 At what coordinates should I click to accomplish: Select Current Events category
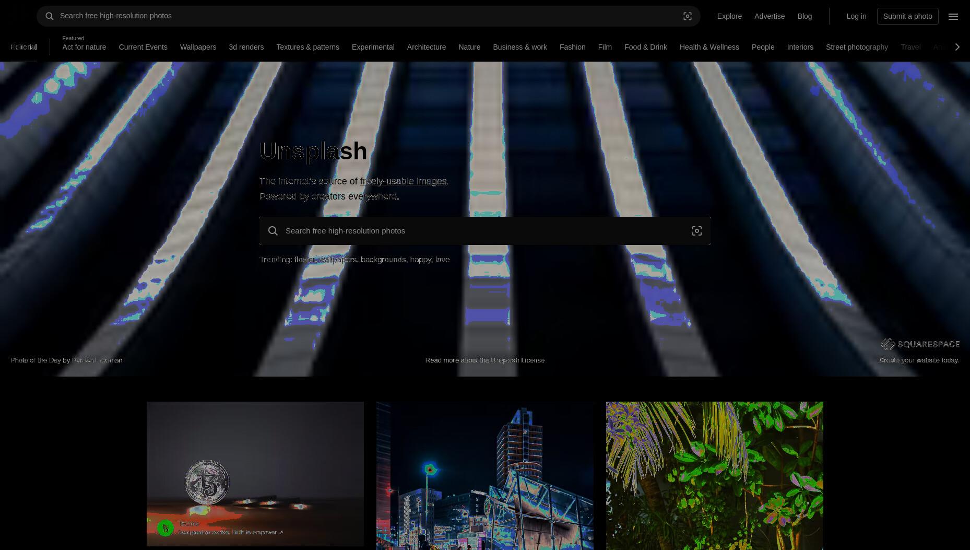pyautogui.click(x=143, y=47)
